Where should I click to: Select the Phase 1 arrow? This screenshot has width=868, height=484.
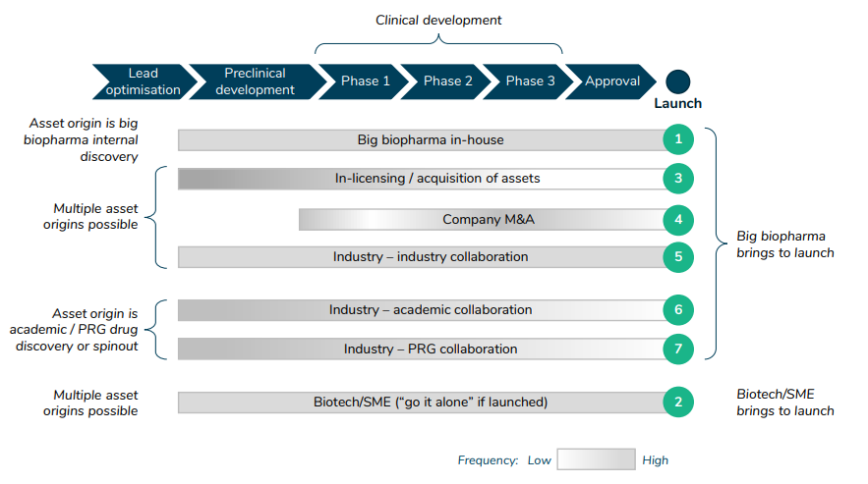click(x=364, y=81)
